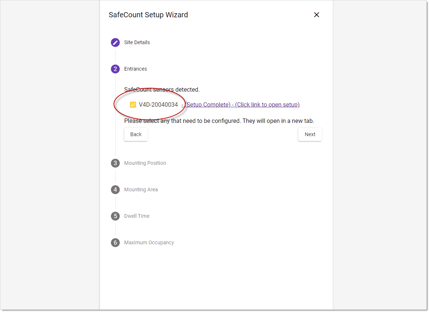429x312 pixels.
Task: Click the V4D-20040034 sensor name text
Action: point(159,105)
